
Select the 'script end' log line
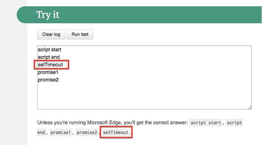[x=49, y=57]
